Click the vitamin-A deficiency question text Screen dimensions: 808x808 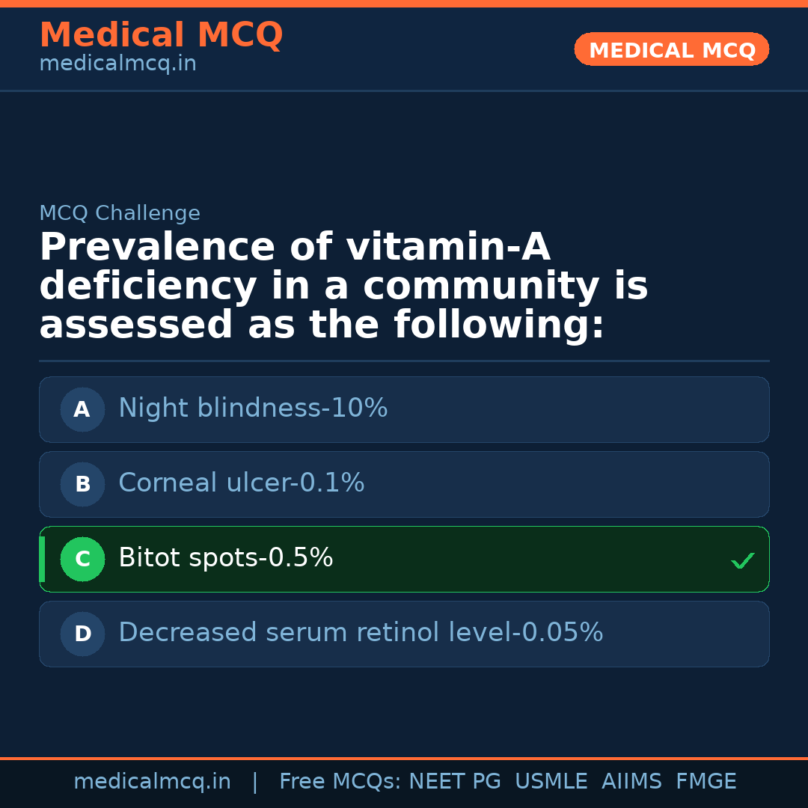point(343,287)
